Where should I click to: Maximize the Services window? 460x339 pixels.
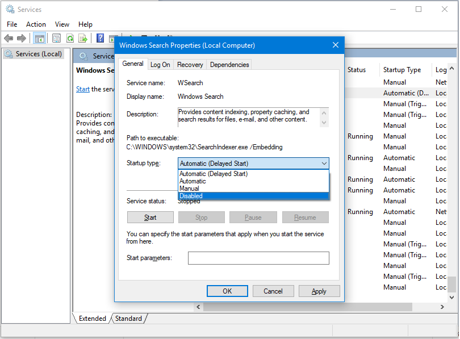419,10
